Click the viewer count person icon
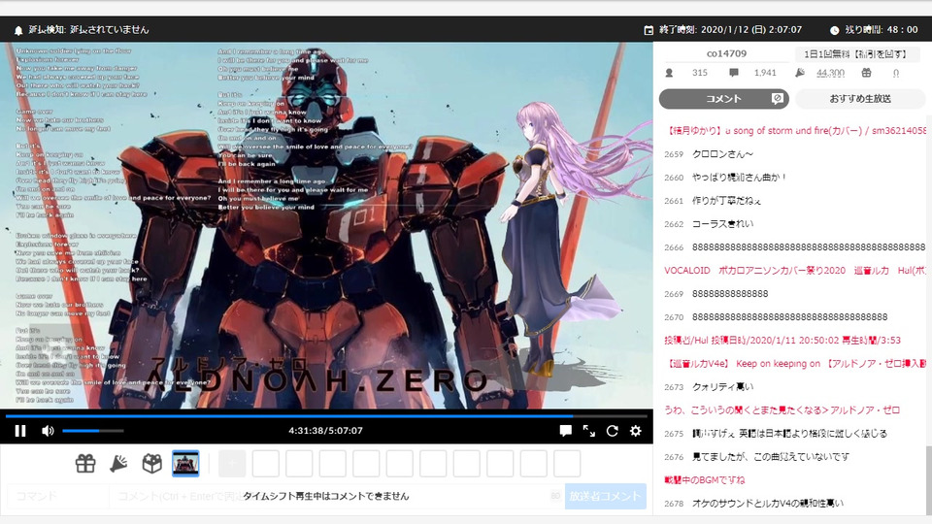This screenshot has height=524, width=932. click(x=669, y=73)
